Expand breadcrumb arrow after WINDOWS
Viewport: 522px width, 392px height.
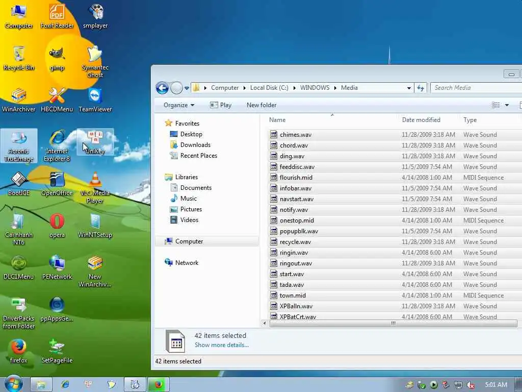[x=335, y=88]
